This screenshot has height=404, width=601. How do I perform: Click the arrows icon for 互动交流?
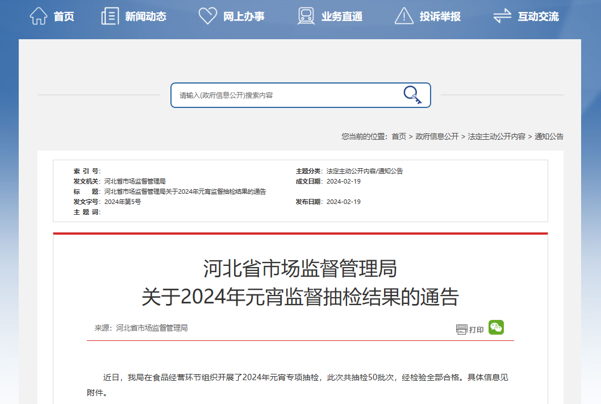tap(502, 16)
